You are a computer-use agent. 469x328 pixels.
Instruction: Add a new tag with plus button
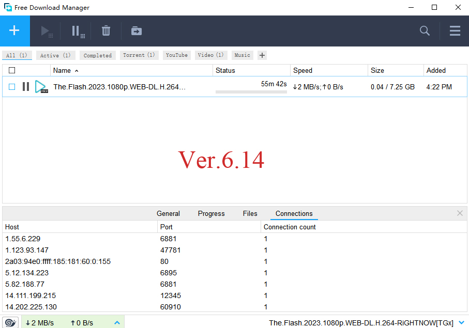(262, 55)
